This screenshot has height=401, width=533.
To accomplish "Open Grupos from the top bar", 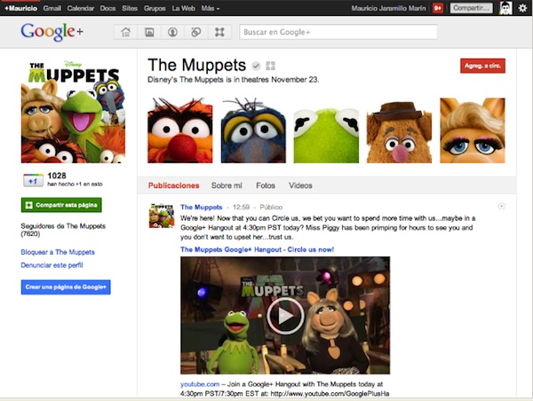I will (155, 8).
